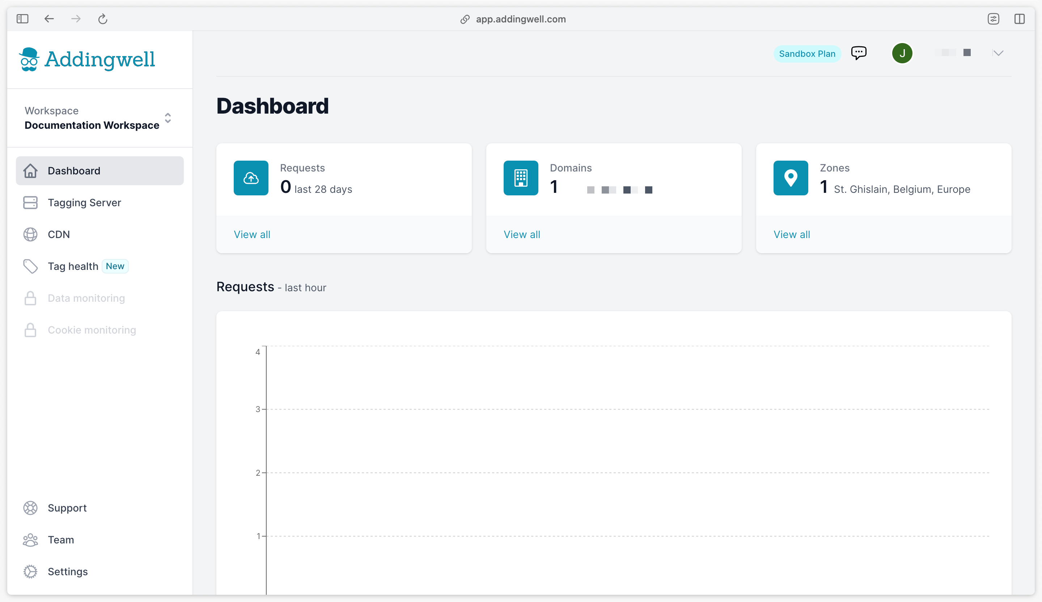
Task: Go back with the browser arrow
Action: tap(49, 18)
